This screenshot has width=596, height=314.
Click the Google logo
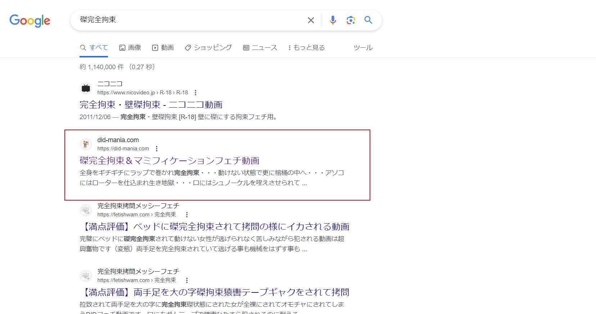click(x=30, y=20)
